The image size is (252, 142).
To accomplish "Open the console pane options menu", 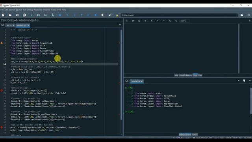I will click(x=250, y=80).
